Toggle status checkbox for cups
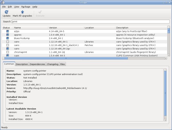172x130 pixels. [7, 55]
